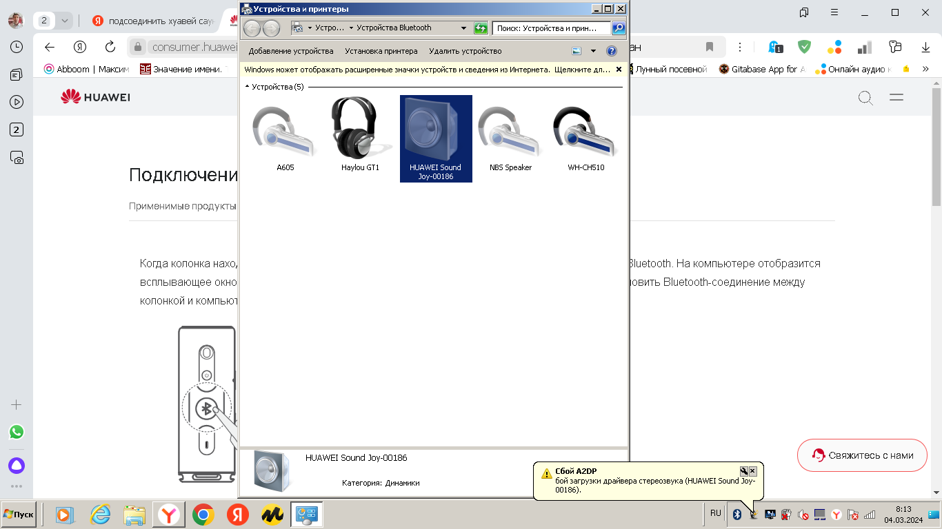The image size is (942, 529).
Task: Click muted volume icon in system tray
Action: point(803,515)
